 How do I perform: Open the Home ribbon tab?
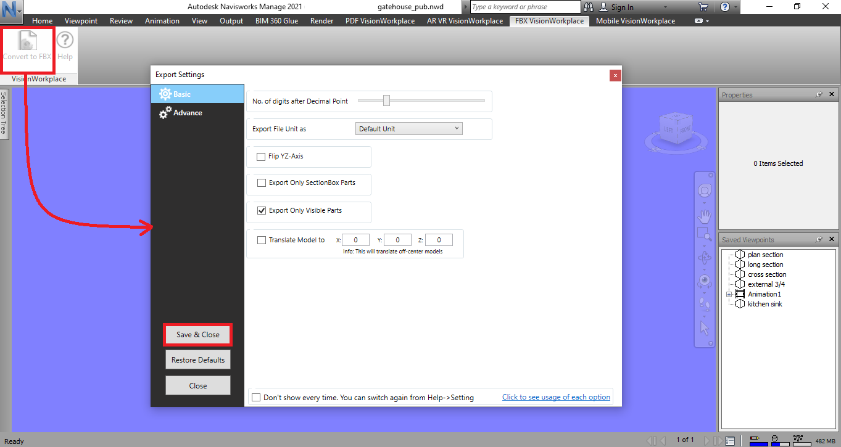click(x=43, y=21)
